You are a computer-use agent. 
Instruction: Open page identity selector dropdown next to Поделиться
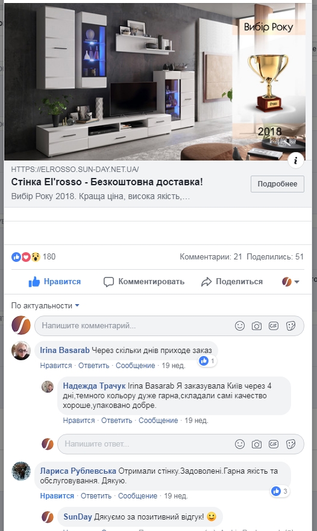click(290, 281)
